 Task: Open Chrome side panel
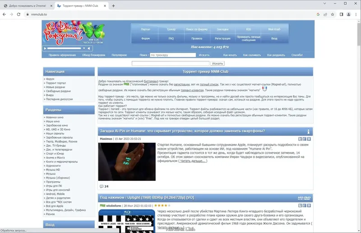click(x=342, y=14)
